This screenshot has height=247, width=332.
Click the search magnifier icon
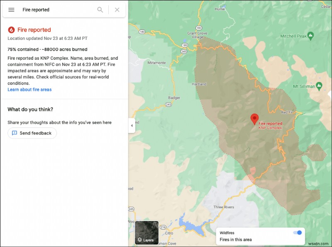click(100, 10)
